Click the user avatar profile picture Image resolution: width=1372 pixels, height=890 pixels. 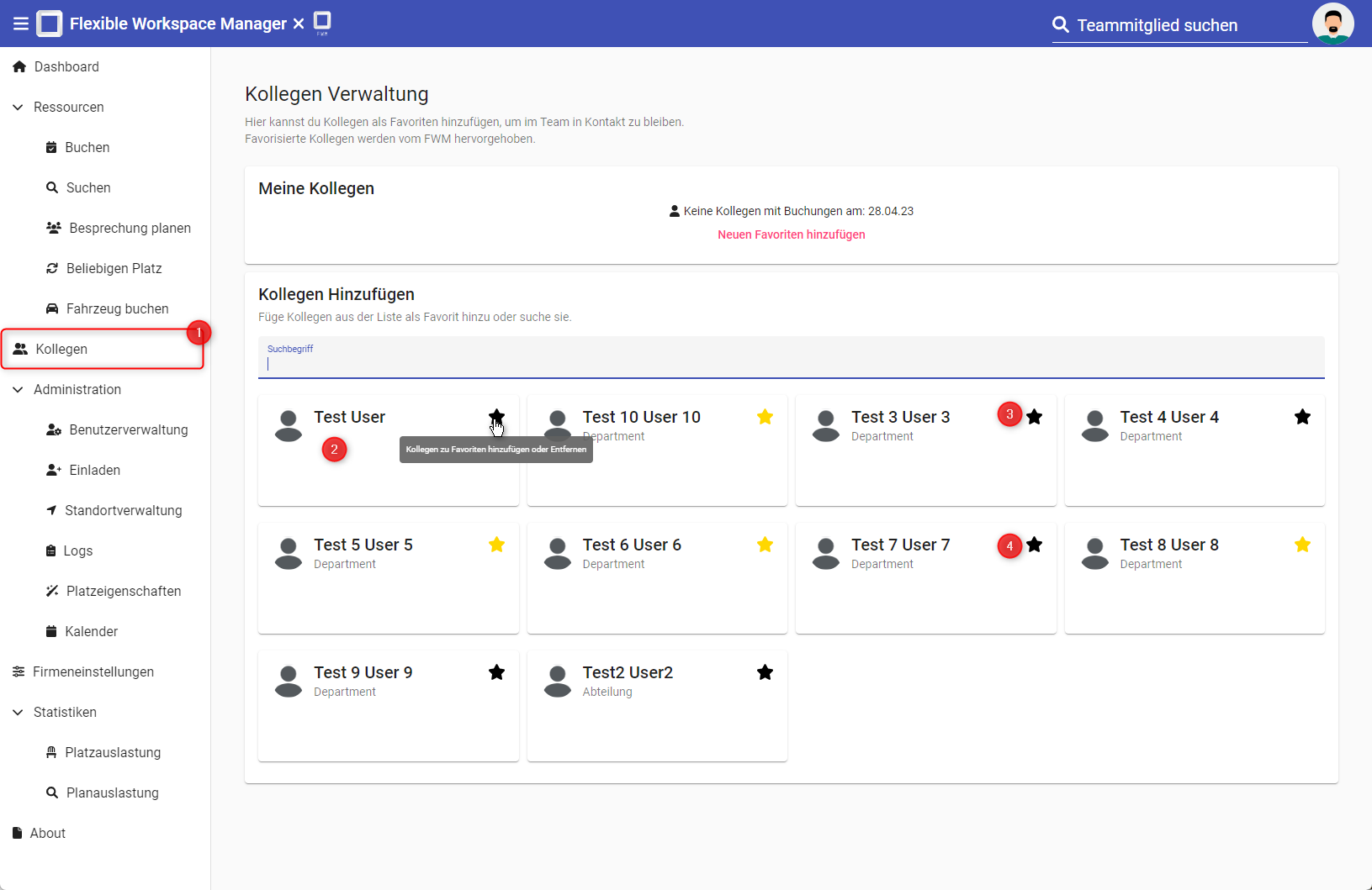tap(1332, 24)
